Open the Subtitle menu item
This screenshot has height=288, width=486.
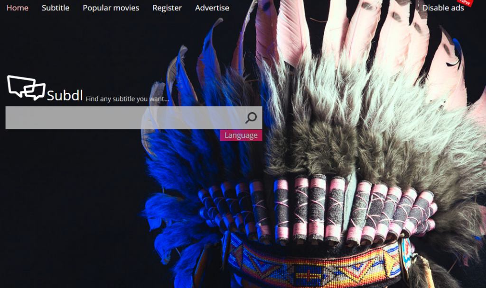56,8
